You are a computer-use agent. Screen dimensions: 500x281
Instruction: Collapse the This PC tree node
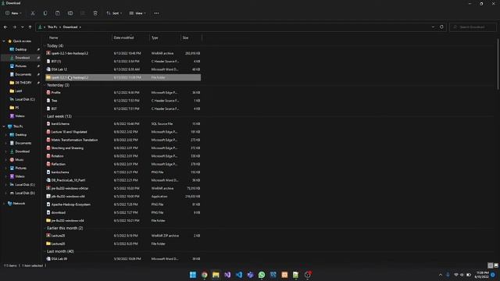pyautogui.click(x=4, y=126)
